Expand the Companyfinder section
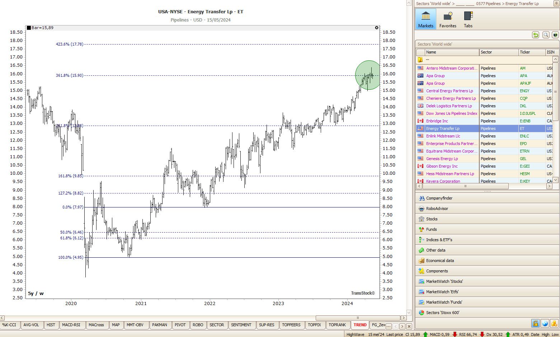This screenshot has width=560, height=337. [x=439, y=198]
